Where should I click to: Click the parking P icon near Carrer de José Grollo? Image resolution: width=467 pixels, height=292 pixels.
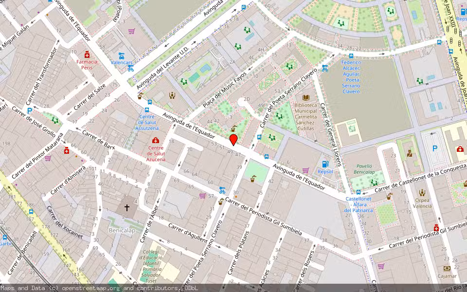pyautogui.click(x=30, y=111)
